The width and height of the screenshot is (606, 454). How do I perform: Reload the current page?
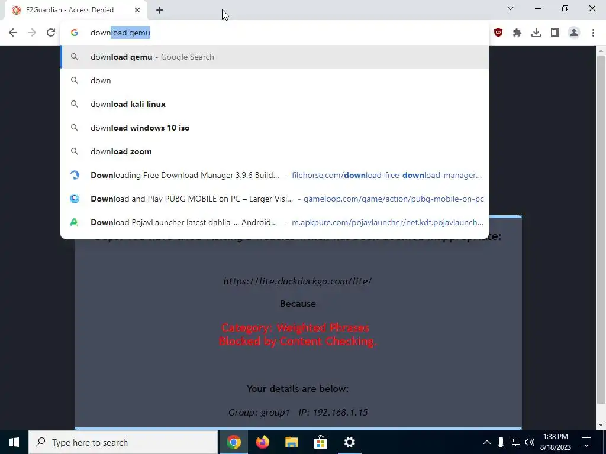coord(51,33)
